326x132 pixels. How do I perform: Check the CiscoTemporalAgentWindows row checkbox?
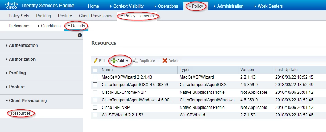(x=95, y=100)
